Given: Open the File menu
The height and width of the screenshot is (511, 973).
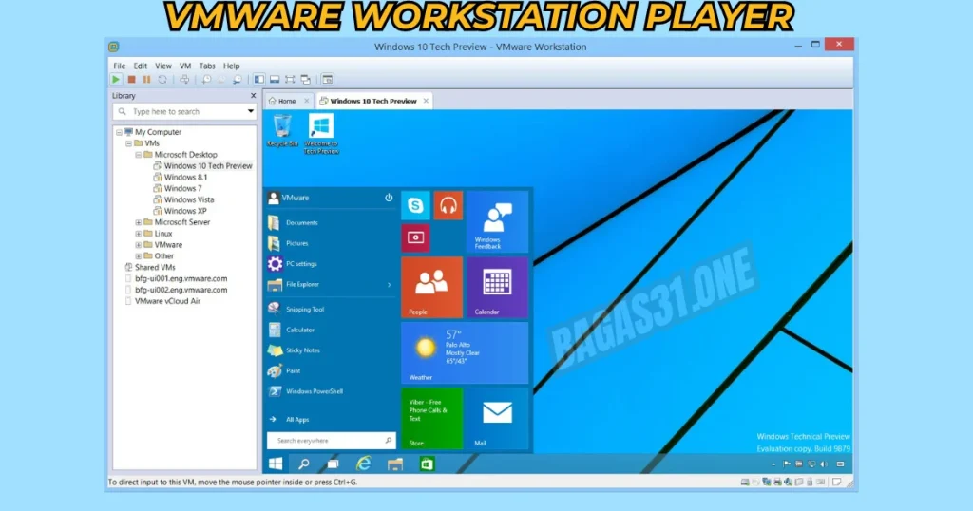Looking at the screenshot, I should 119,66.
